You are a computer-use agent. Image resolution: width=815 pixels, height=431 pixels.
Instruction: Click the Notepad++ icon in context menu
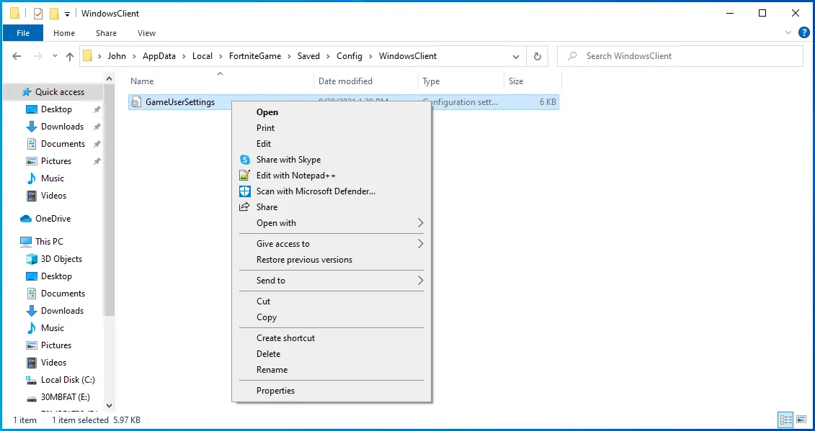pyautogui.click(x=245, y=176)
